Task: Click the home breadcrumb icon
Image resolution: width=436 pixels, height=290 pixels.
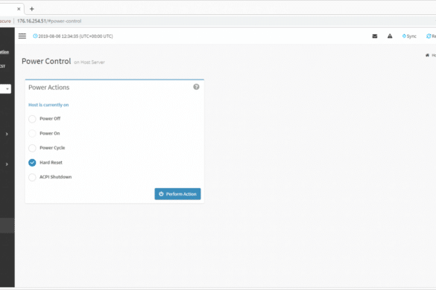Action: point(427,55)
